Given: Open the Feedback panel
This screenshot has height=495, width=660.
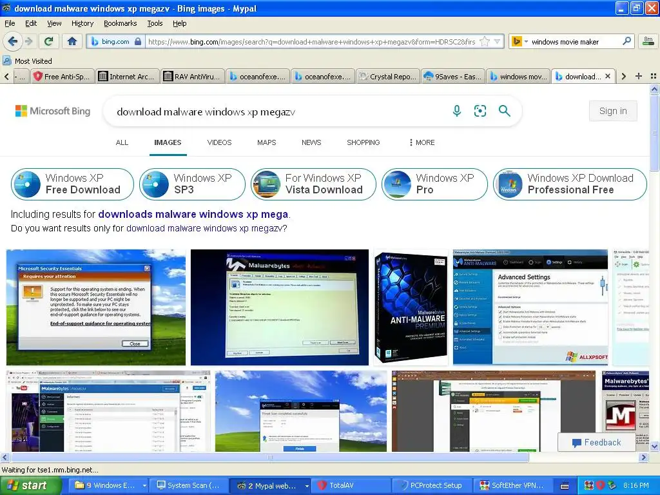Looking at the screenshot, I should [x=596, y=442].
